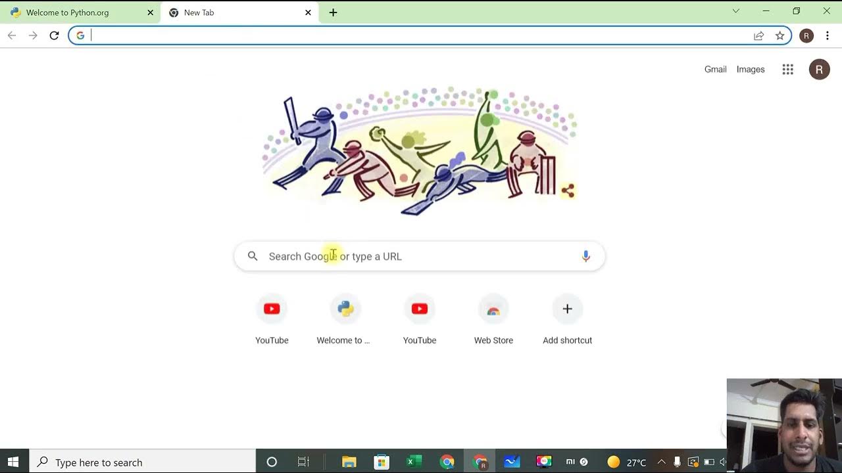Go back with the back arrow
Image resolution: width=842 pixels, height=473 pixels.
tap(12, 35)
